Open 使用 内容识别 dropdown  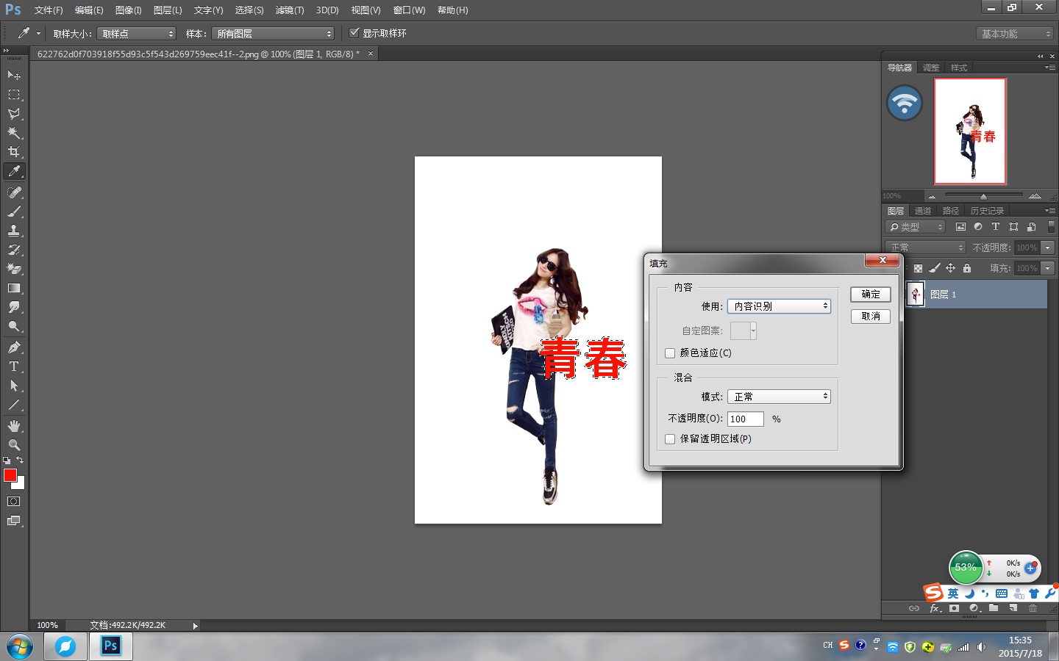pyautogui.click(x=779, y=306)
